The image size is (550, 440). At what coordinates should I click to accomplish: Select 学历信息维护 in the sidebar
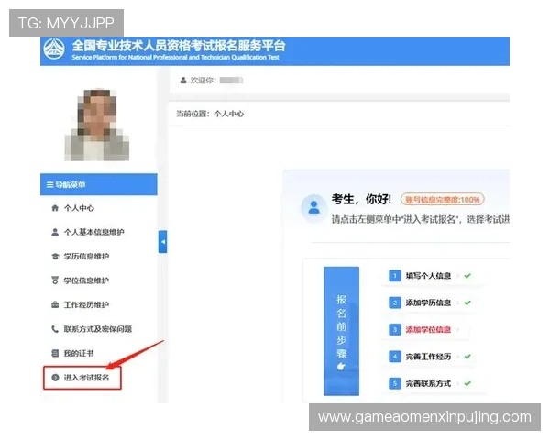click(x=86, y=256)
